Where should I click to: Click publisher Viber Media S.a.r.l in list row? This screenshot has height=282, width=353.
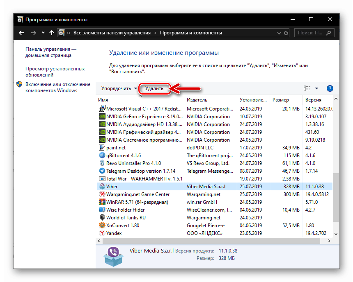pos(206,187)
